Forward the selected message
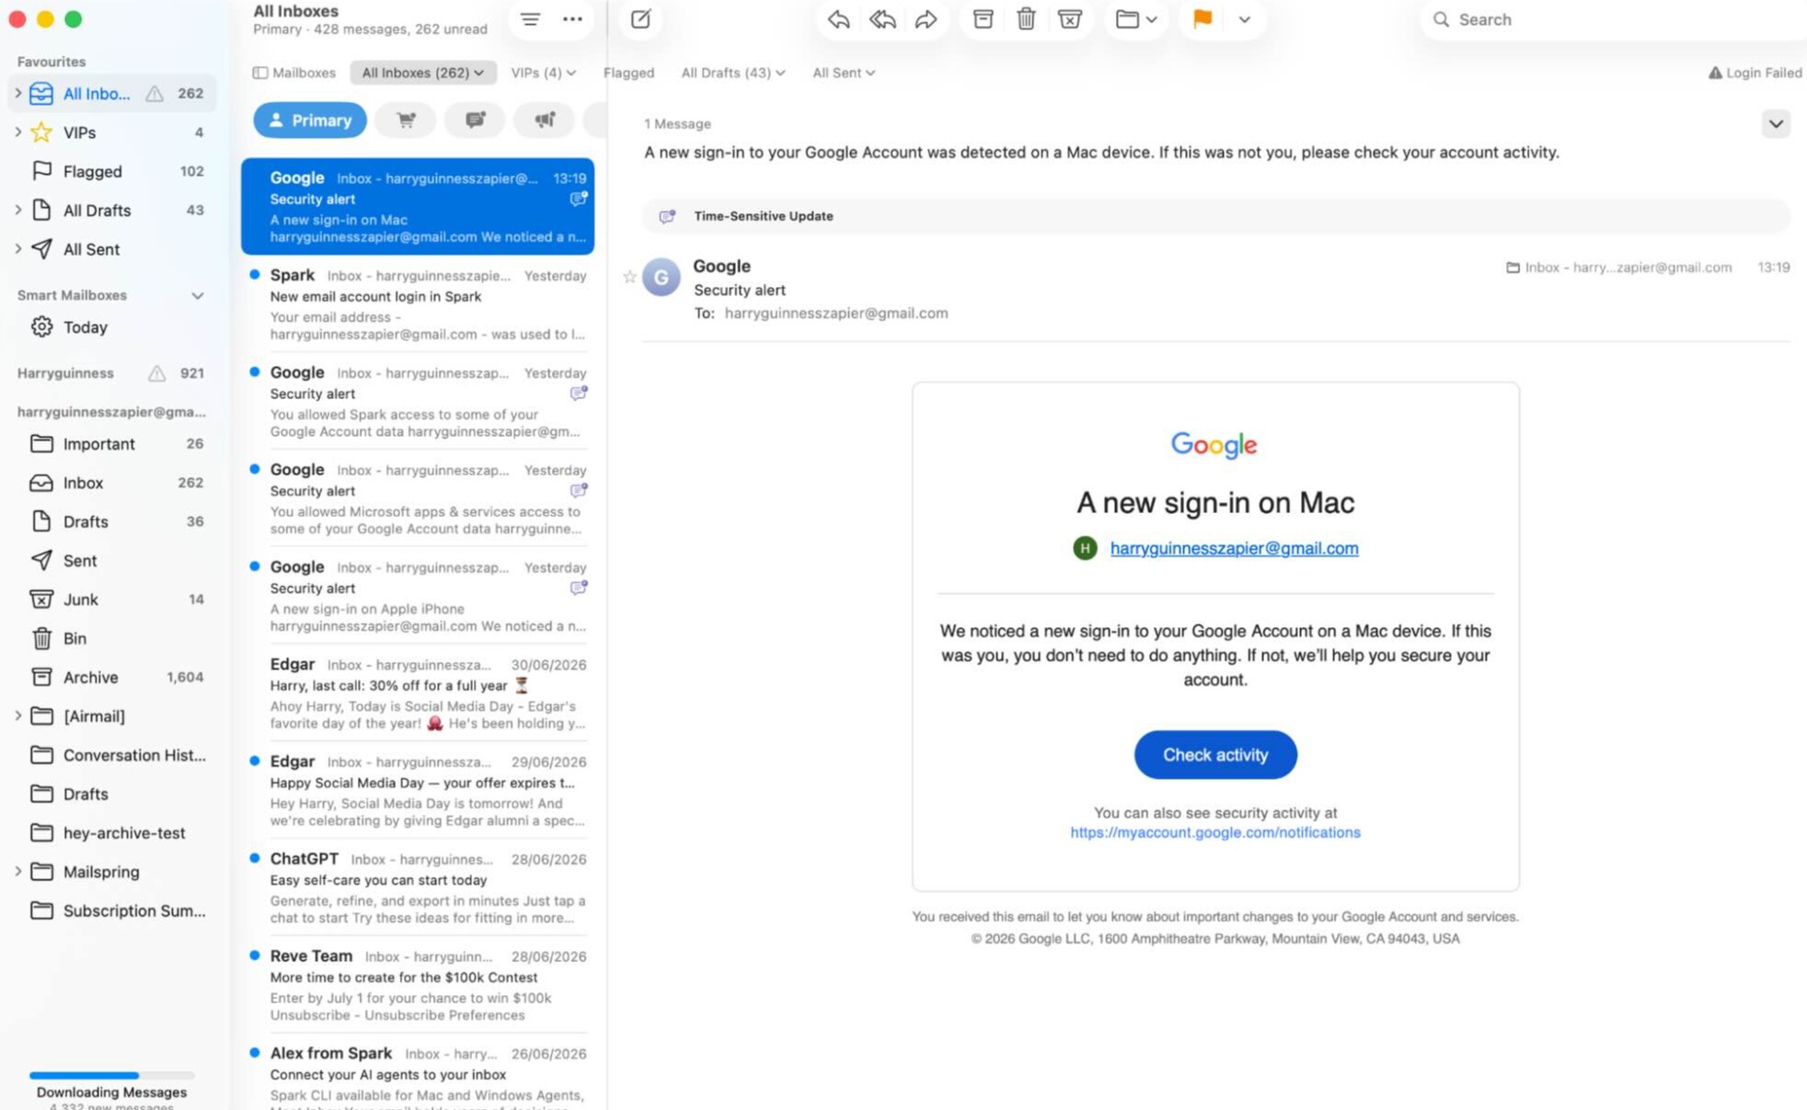 (927, 19)
